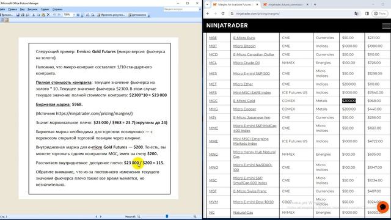
Task: Rotate the picture left
Action: pyautogui.click(x=87, y=15)
